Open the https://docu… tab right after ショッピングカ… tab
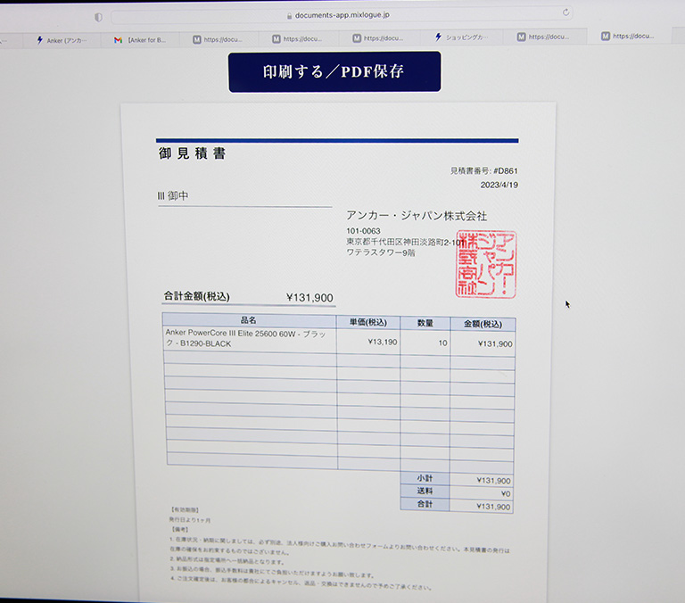Screen dimensions: 685x603 point(543,37)
